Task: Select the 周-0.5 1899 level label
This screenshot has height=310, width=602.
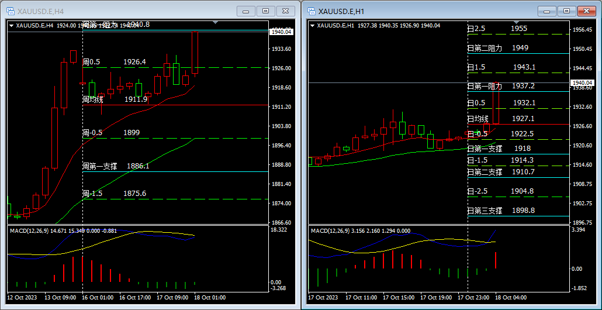Action: [111, 133]
